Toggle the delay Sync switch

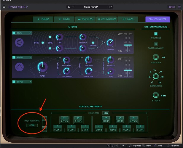[43, 43]
